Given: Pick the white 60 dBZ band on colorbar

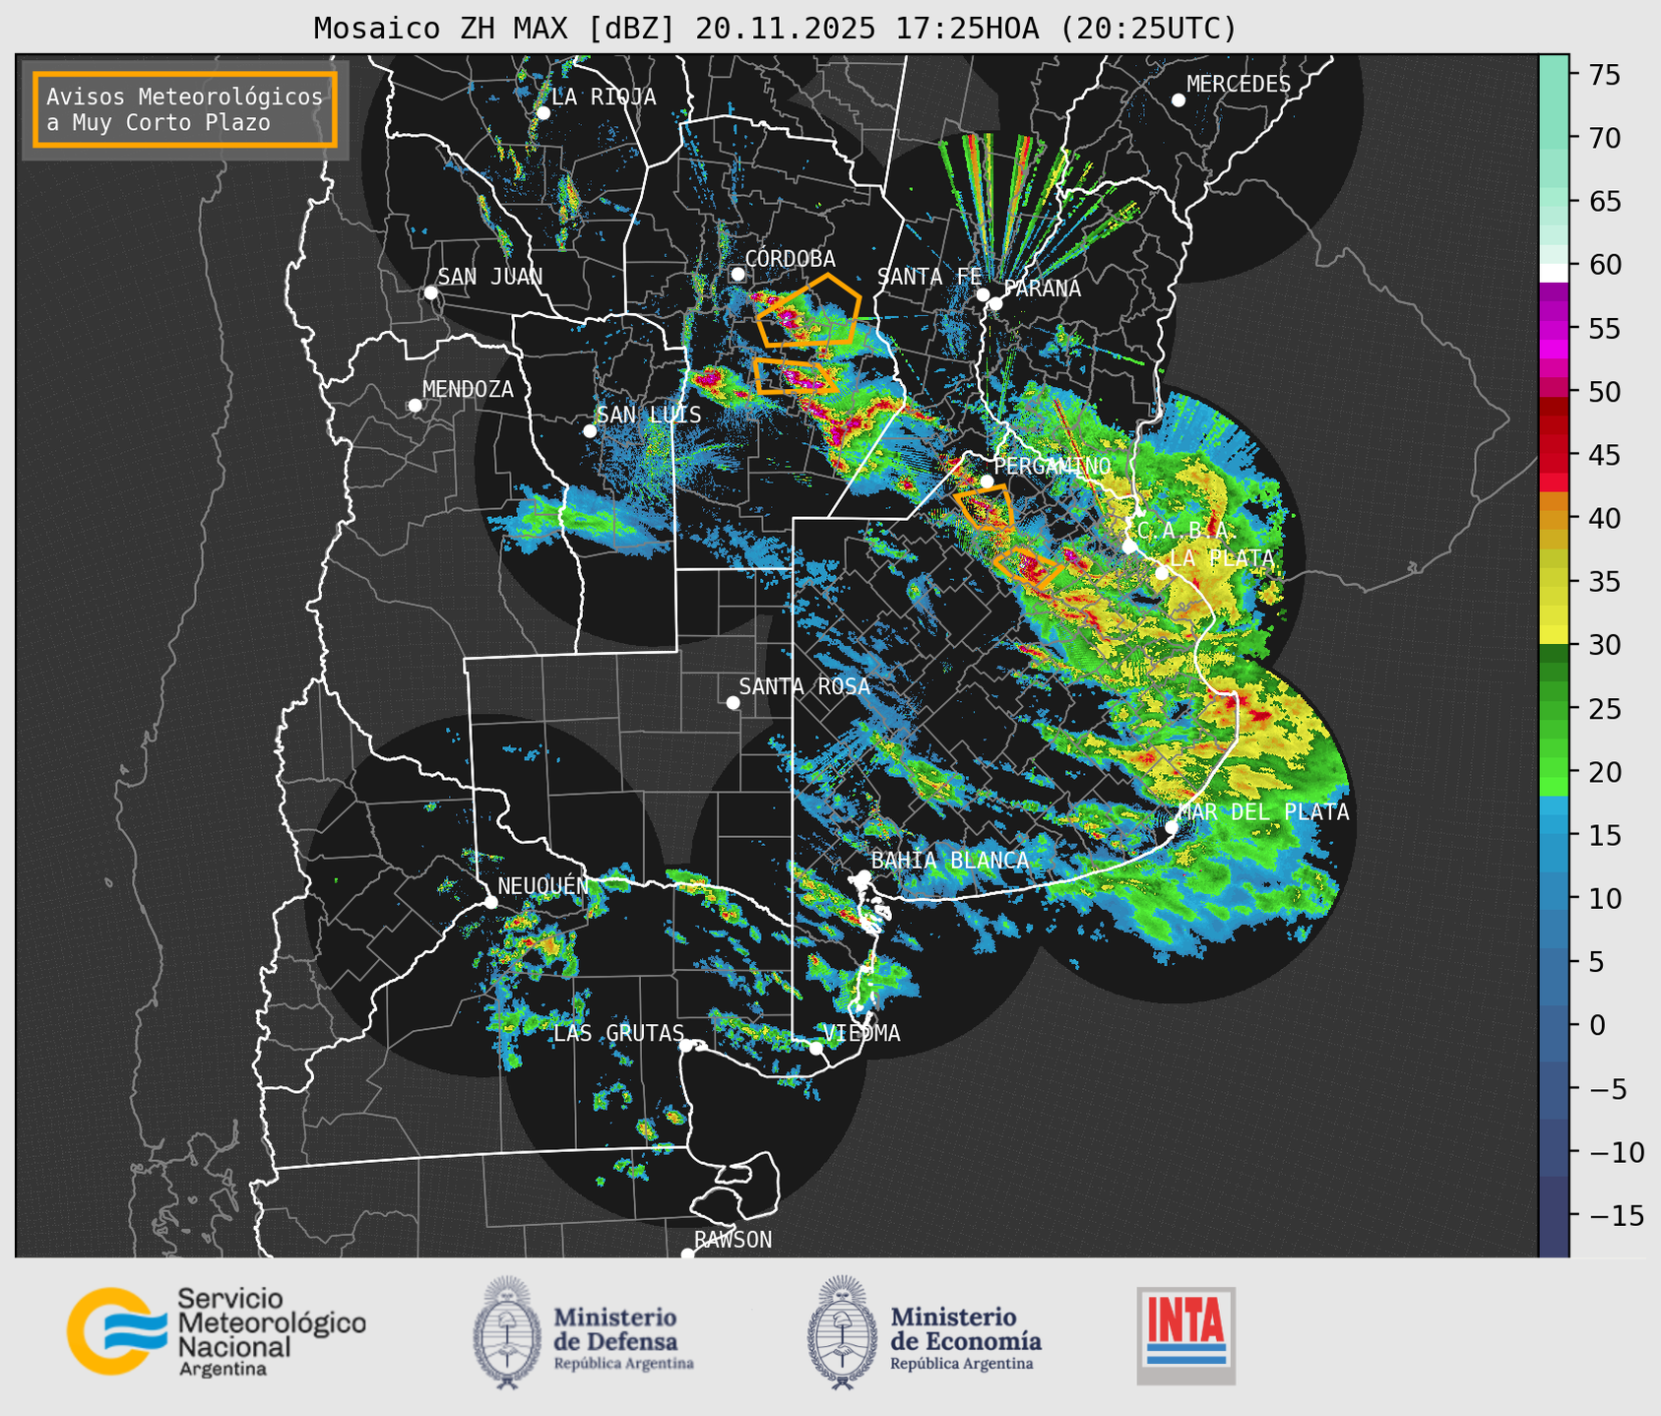Looking at the screenshot, I should click(x=1554, y=273).
